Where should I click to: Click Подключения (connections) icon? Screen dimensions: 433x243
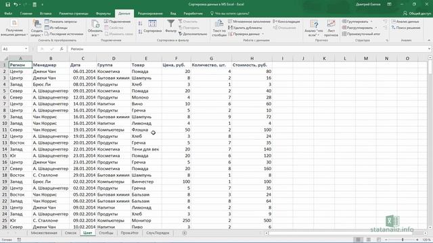pyautogui.click(x=106, y=21)
